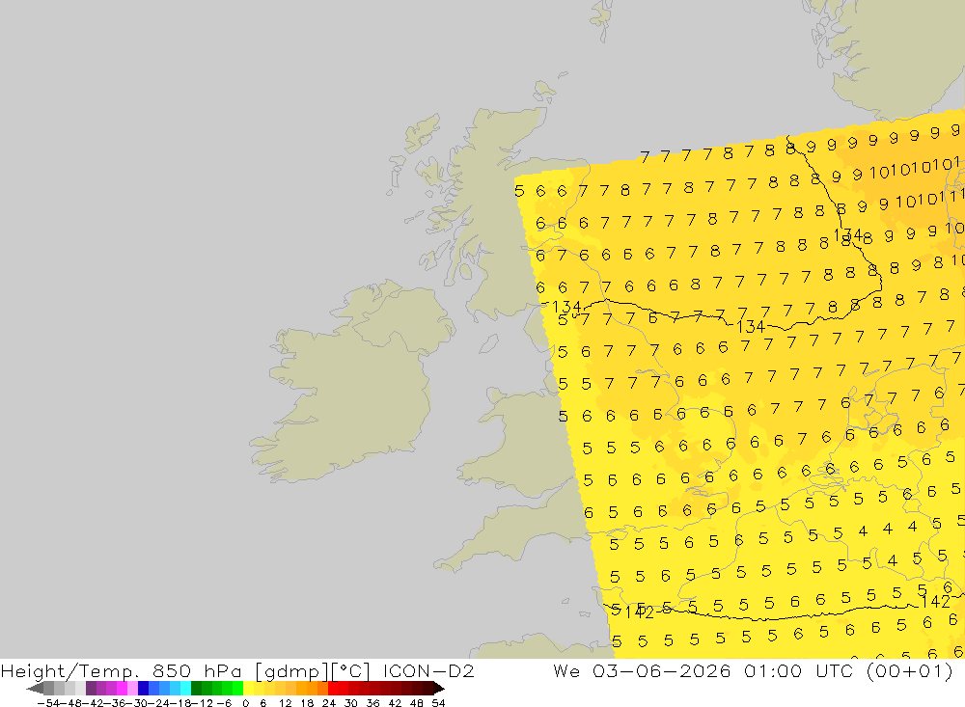Click the 'ICON-D2' model name
The image size is (965, 707).
coord(429,670)
